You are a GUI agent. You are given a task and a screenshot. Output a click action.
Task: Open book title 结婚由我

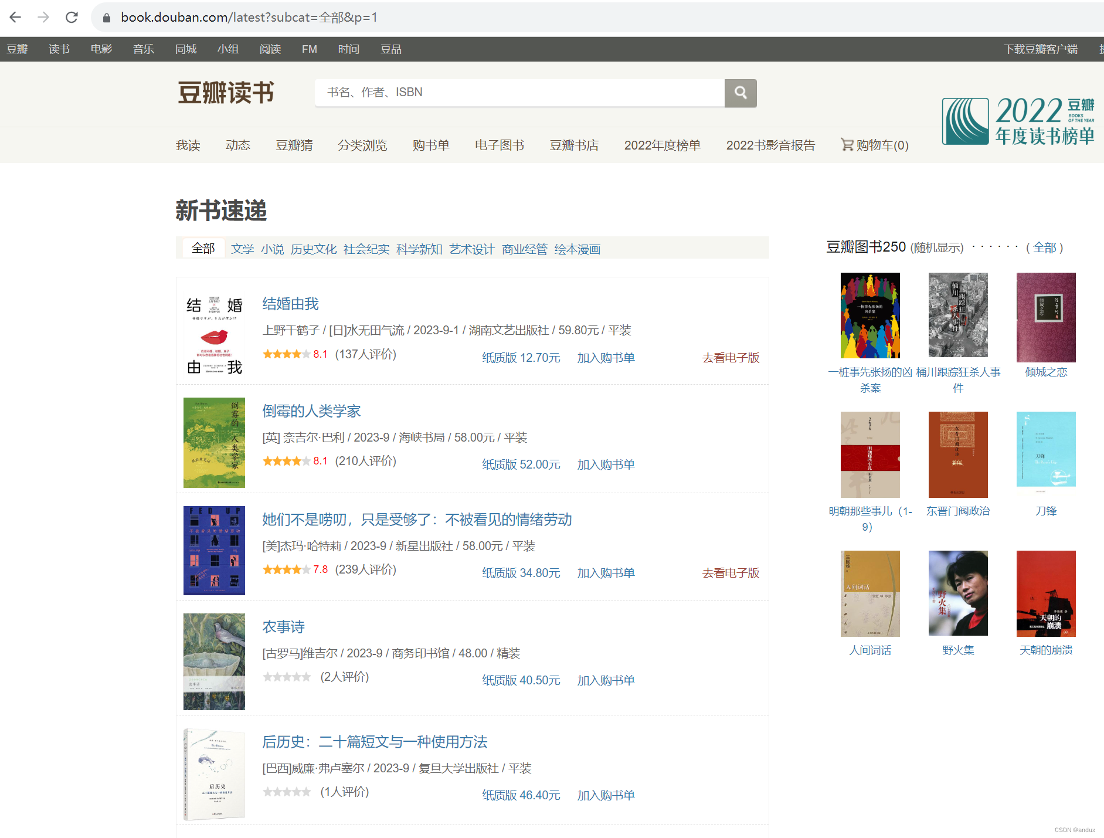pos(290,304)
